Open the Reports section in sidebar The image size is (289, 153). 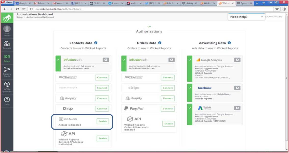coord(7,45)
